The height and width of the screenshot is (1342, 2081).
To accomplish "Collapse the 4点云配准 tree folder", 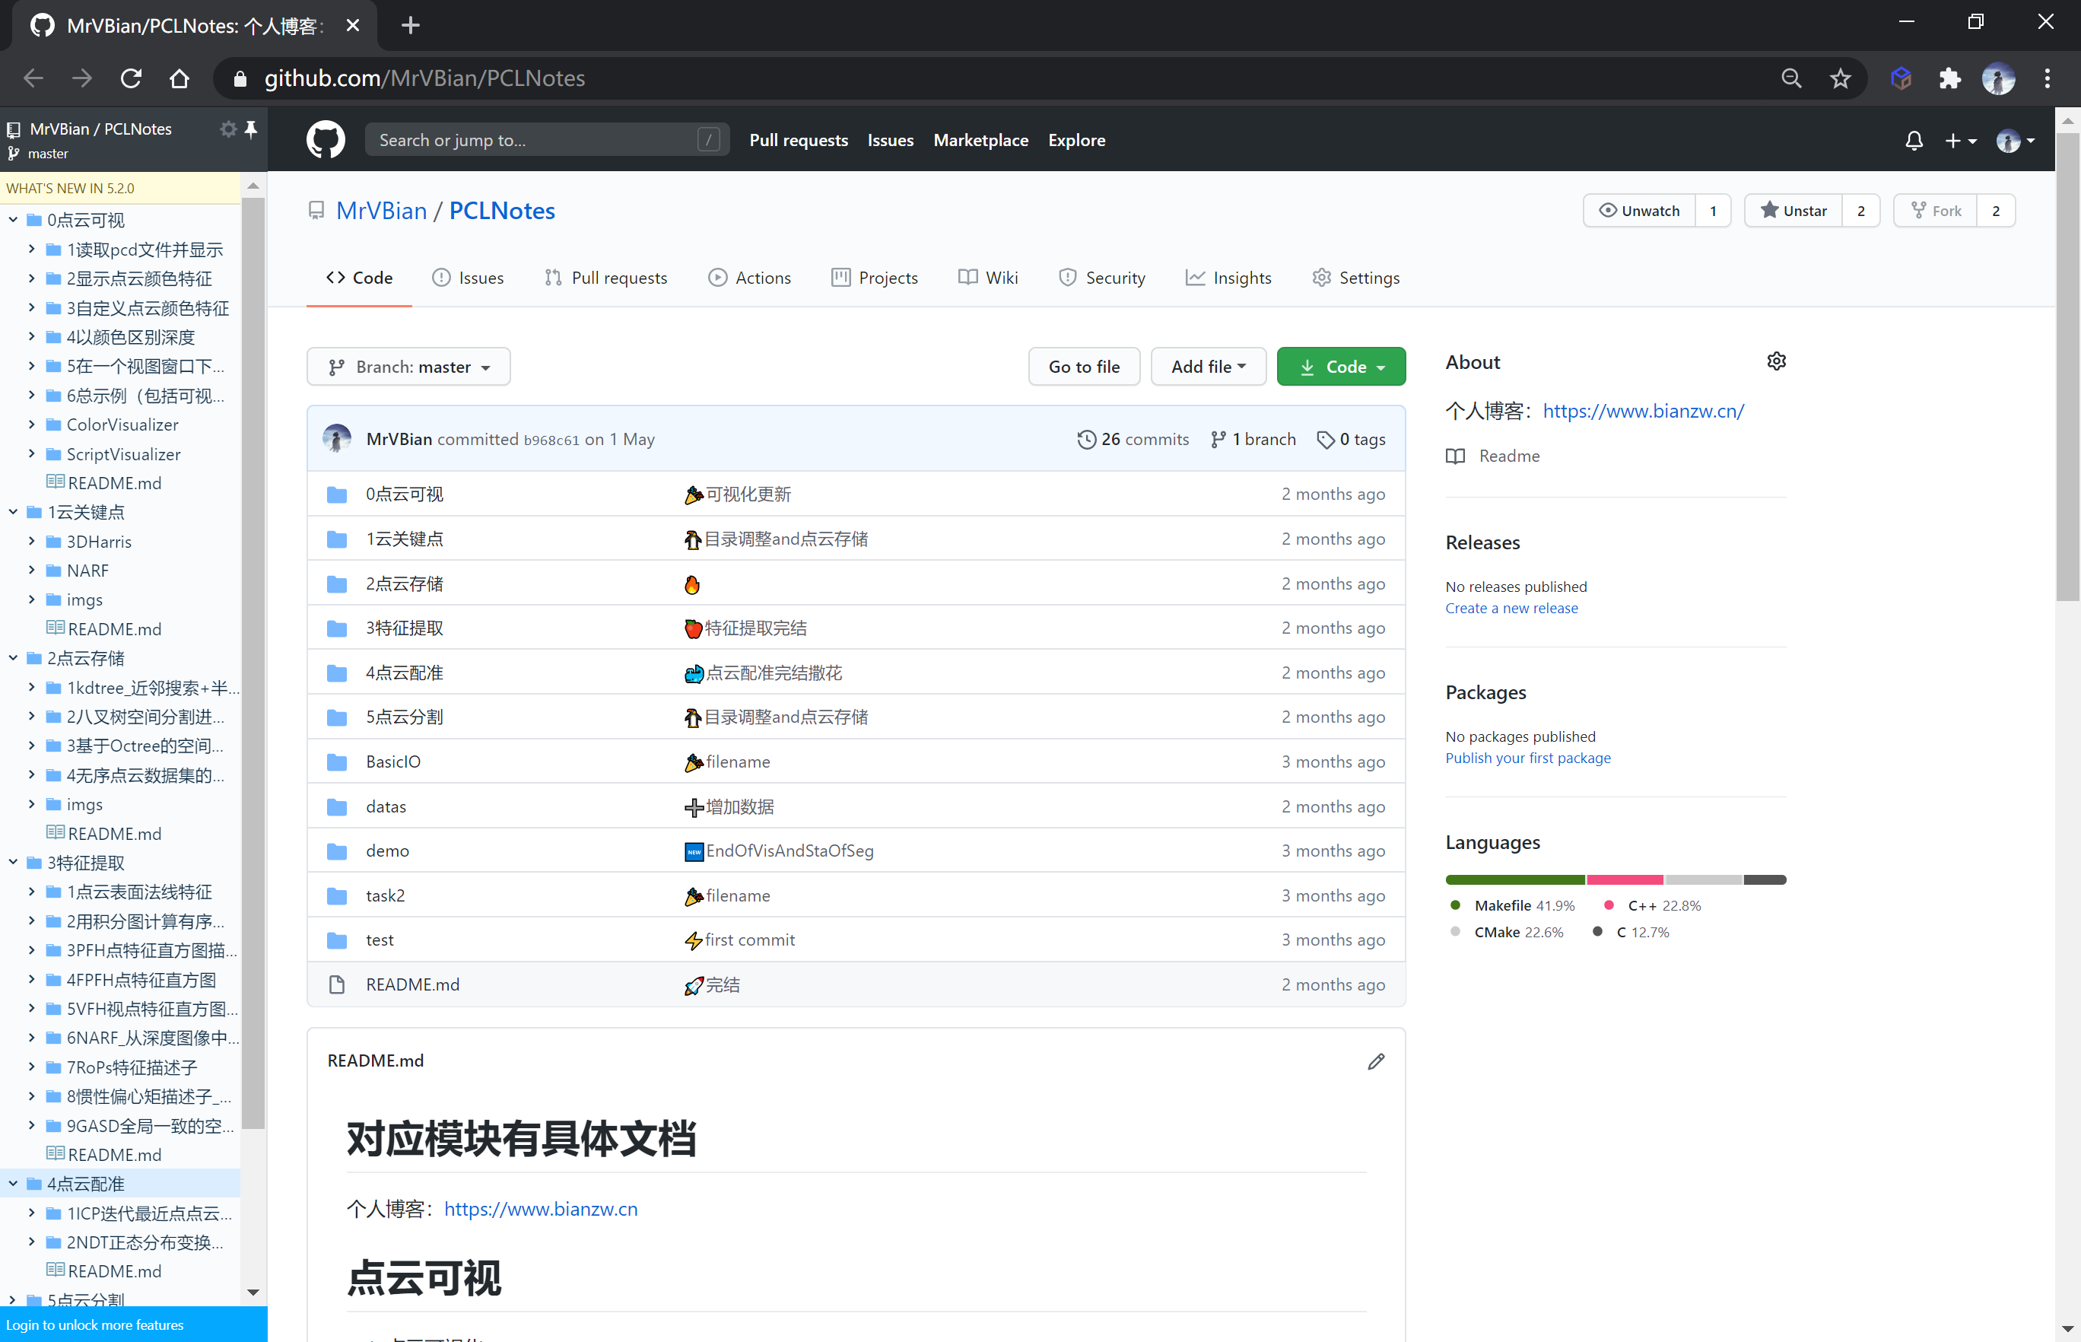I will [13, 1185].
